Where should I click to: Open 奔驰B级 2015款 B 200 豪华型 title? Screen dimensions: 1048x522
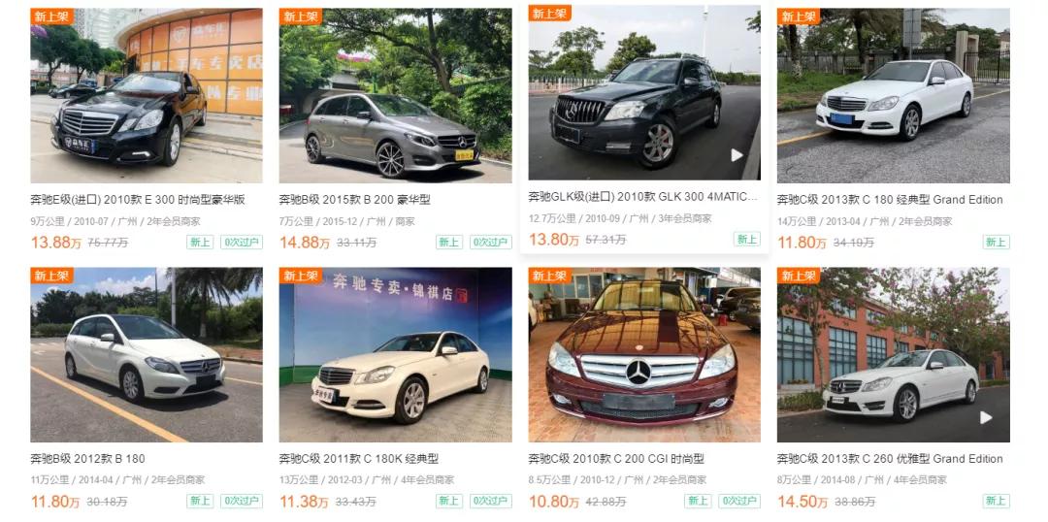coord(355,200)
